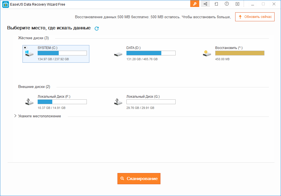Open the share icon in title bar
This screenshot has height=196, width=281.
click(x=205, y=4)
